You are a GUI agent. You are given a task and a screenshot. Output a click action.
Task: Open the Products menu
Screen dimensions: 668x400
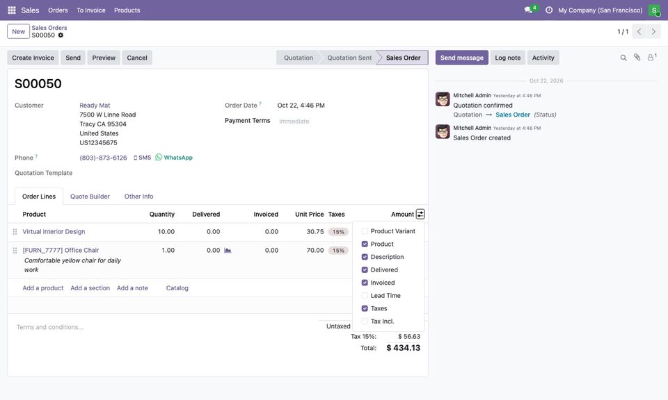coord(127,10)
